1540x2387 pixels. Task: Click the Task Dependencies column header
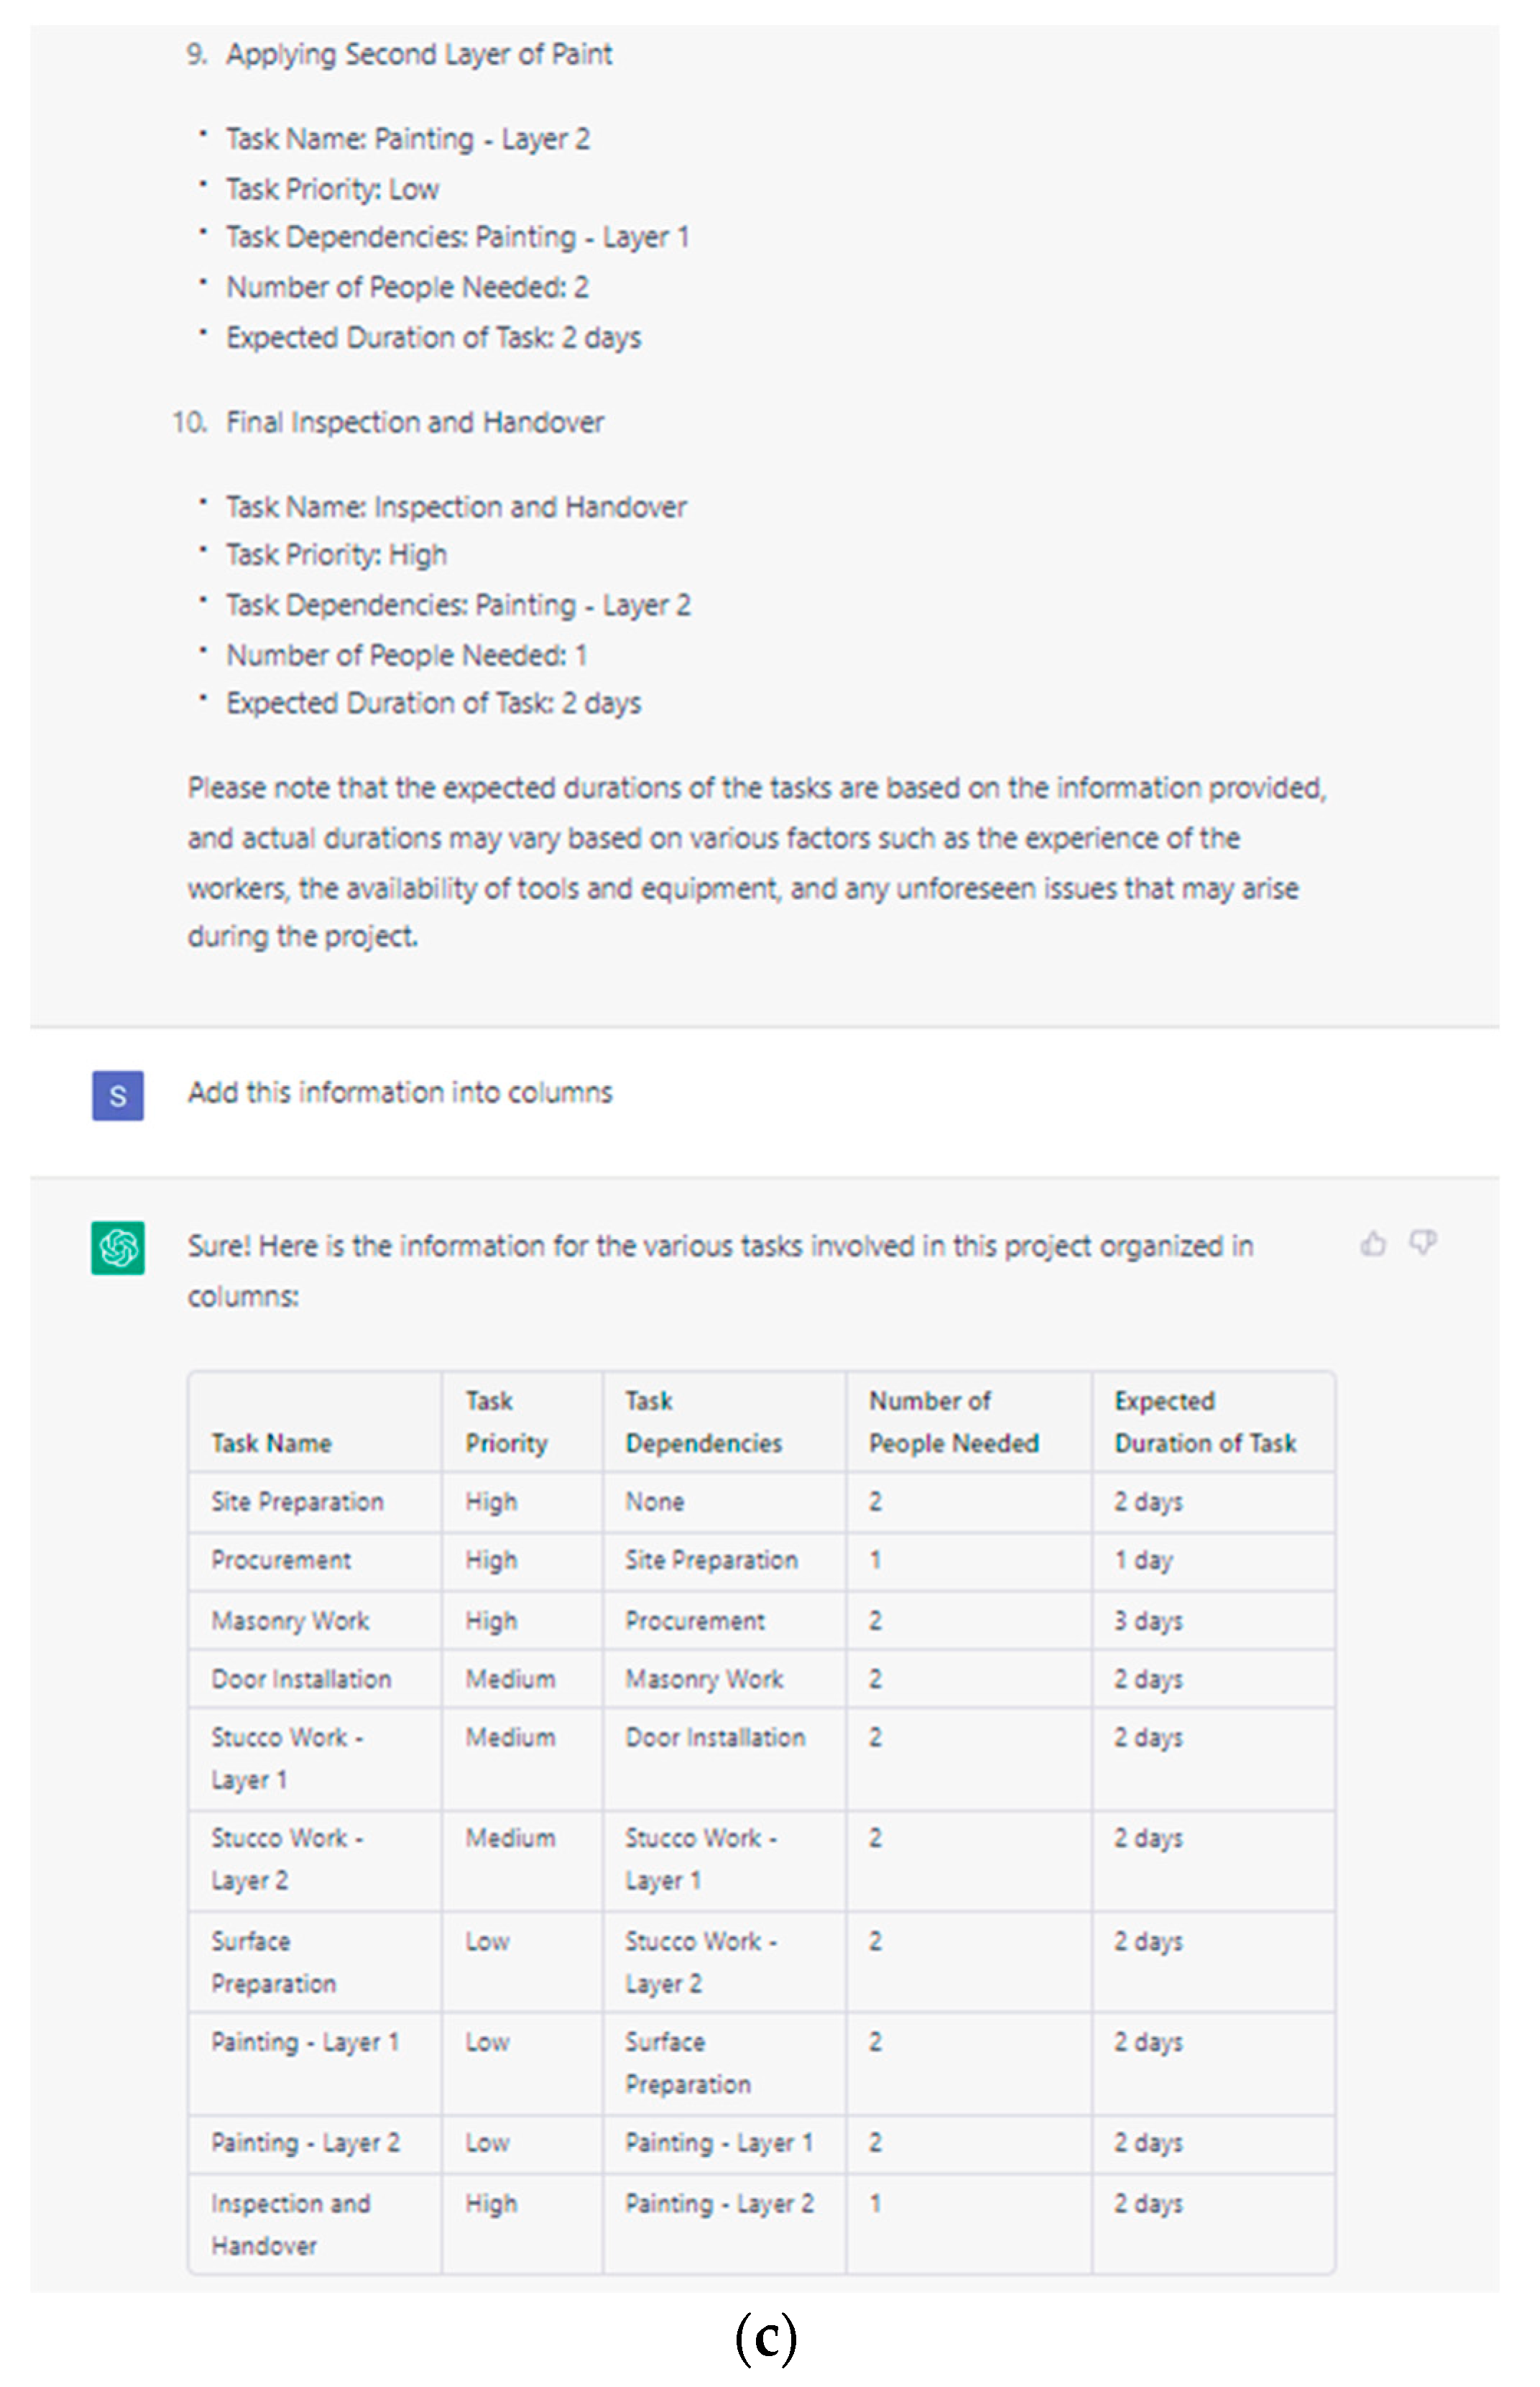pos(703,1421)
